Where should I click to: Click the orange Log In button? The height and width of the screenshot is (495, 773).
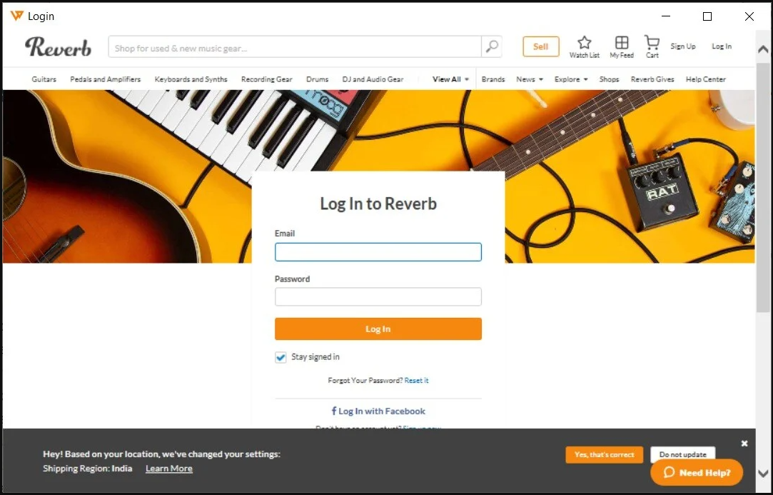coord(378,329)
